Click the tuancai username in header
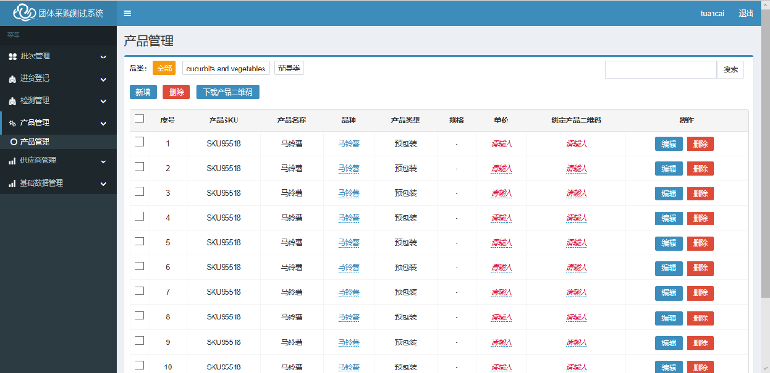This screenshot has height=373, width=770. coord(712,13)
